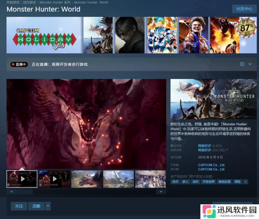
Task: Go to 动作游戏 breadcrumb
Action: tap(29, 2)
